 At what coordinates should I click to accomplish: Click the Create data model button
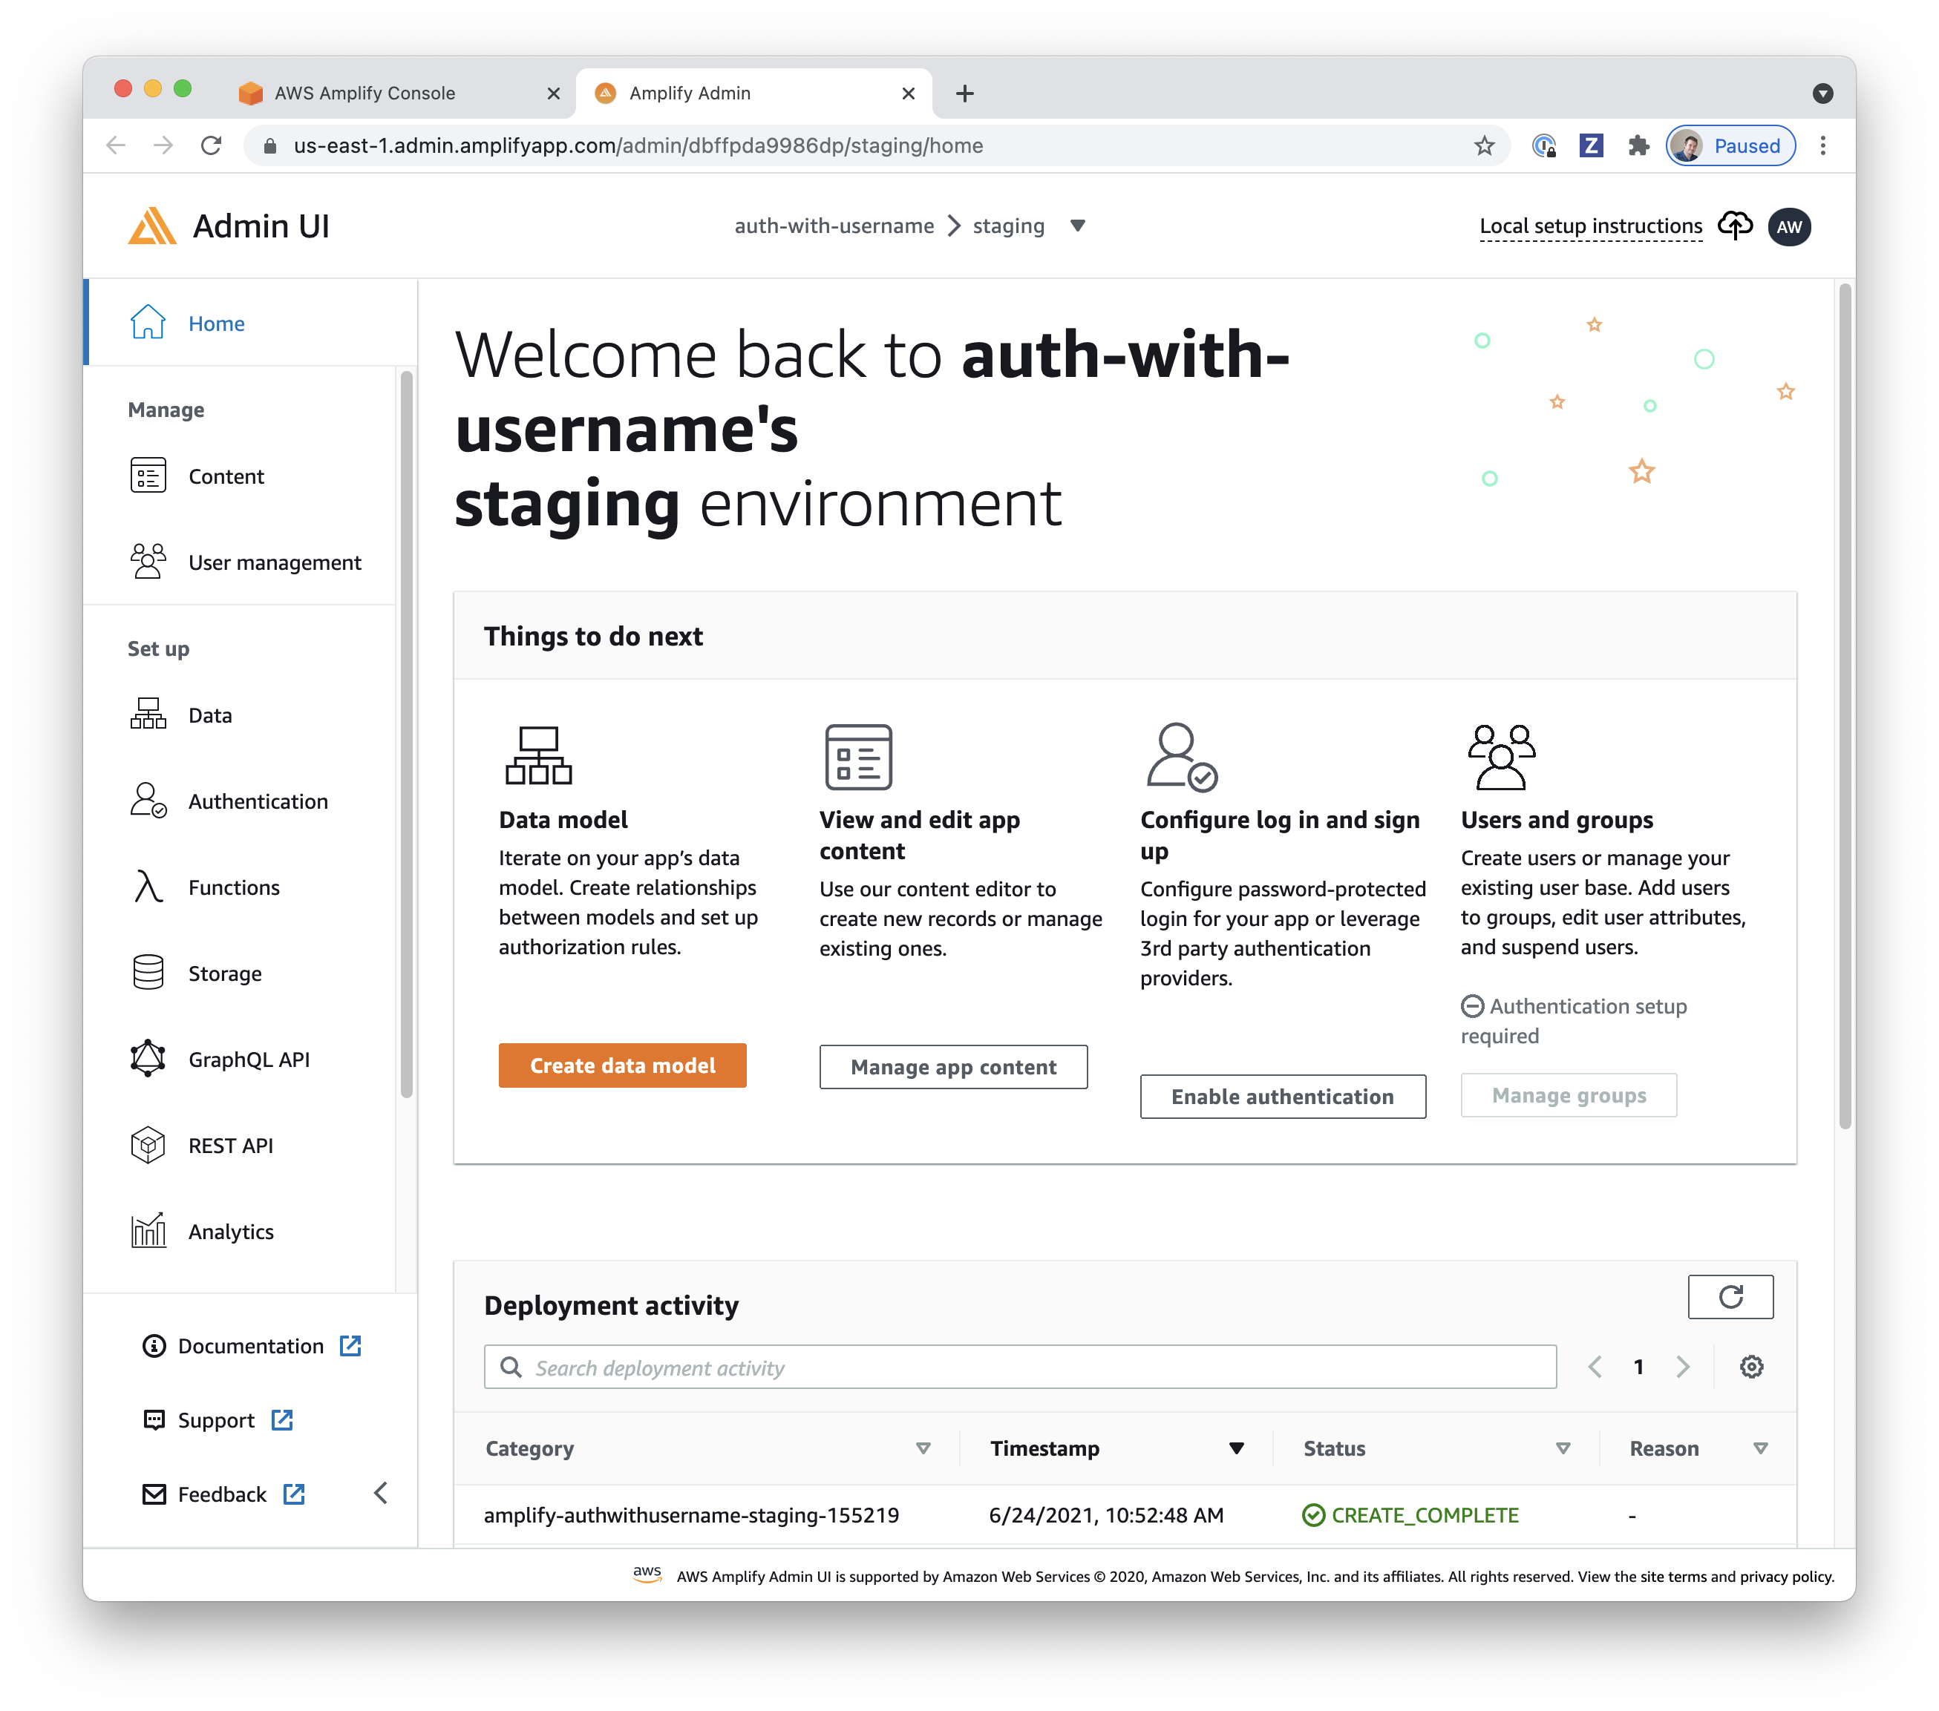pyautogui.click(x=622, y=1065)
